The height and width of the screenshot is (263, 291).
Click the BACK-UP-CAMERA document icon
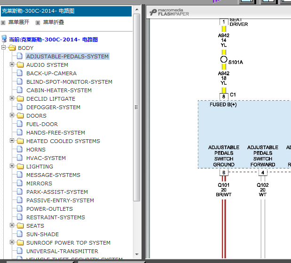click(20, 73)
